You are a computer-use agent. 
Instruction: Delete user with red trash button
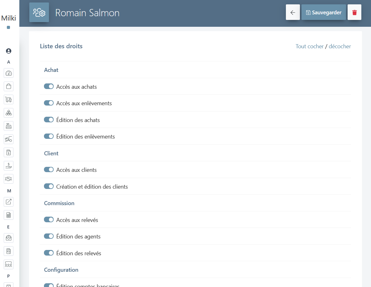[354, 12]
